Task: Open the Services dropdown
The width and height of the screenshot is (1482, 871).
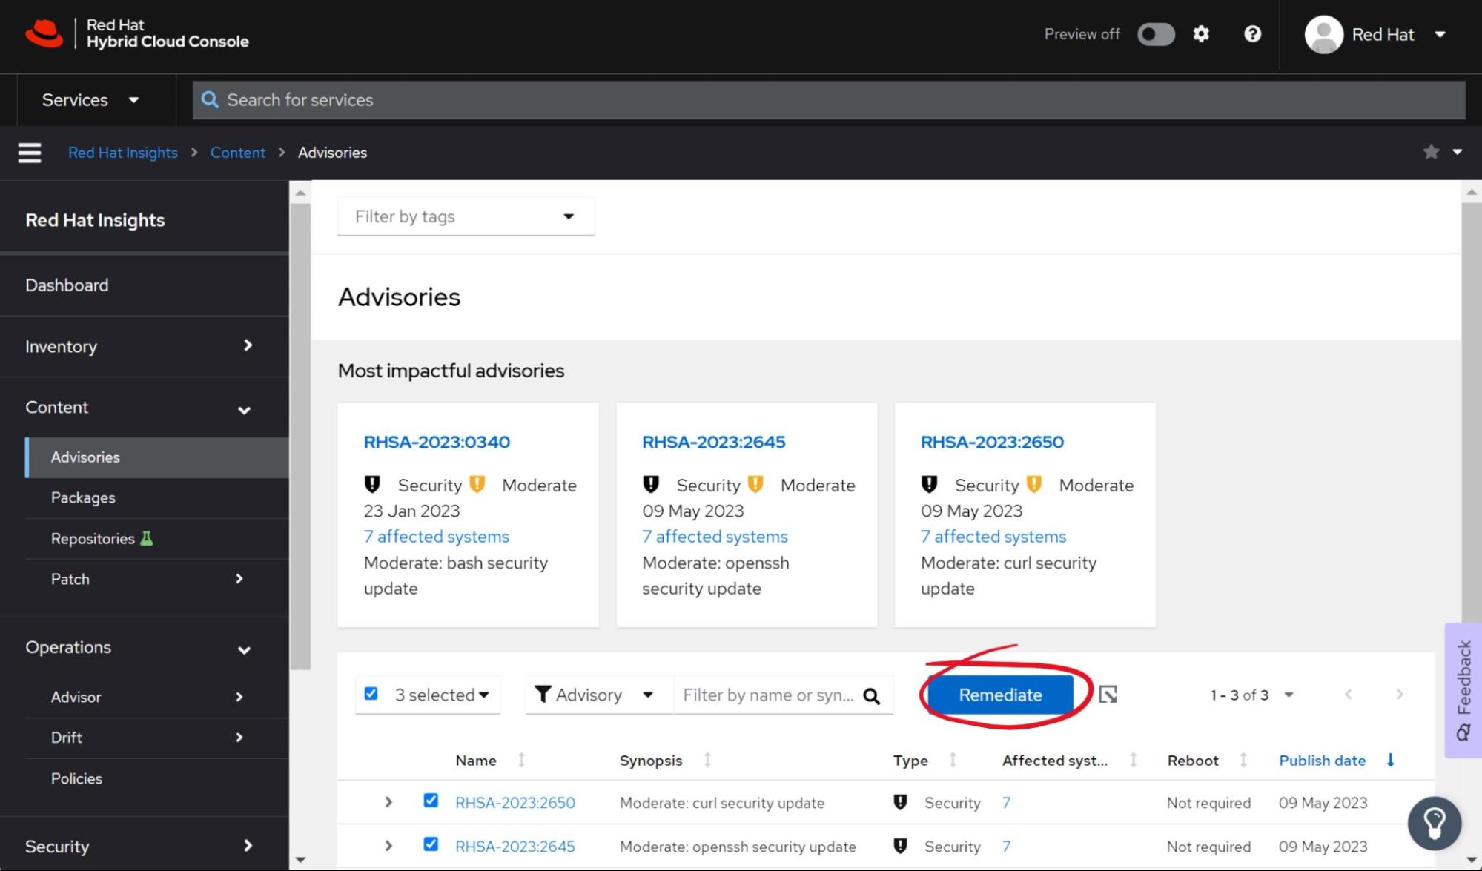Action: pos(90,100)
